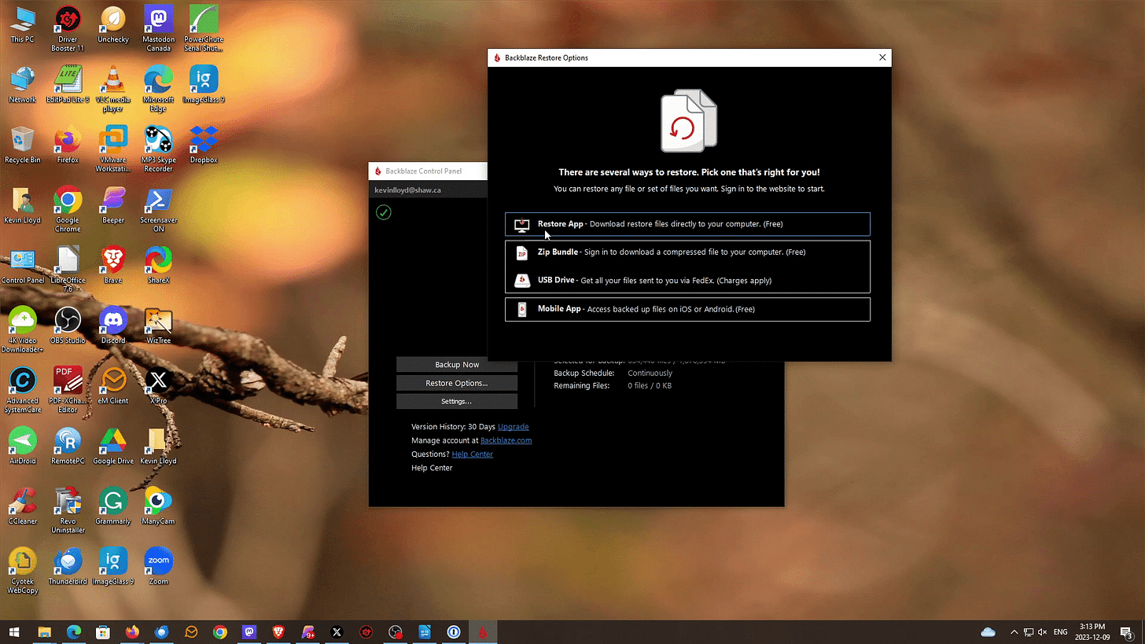Select the Unchecky desktop shortcut
This screenshot has width=1145, height=644.
(x=113, y=24)
